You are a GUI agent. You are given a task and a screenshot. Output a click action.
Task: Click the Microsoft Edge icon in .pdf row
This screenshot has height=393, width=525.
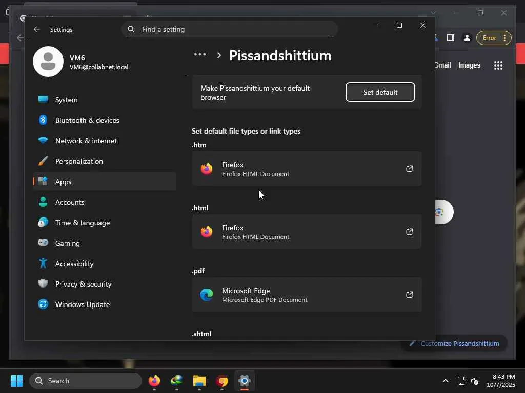[207, 295]
